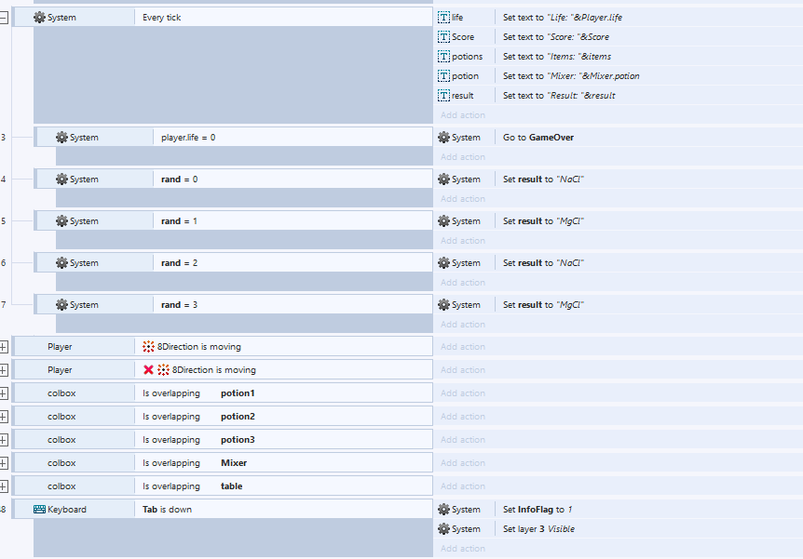The height and width of the screenshot is (559, 803).
Task: Click the Keyboard object icon
Action: tap(39, 510)
